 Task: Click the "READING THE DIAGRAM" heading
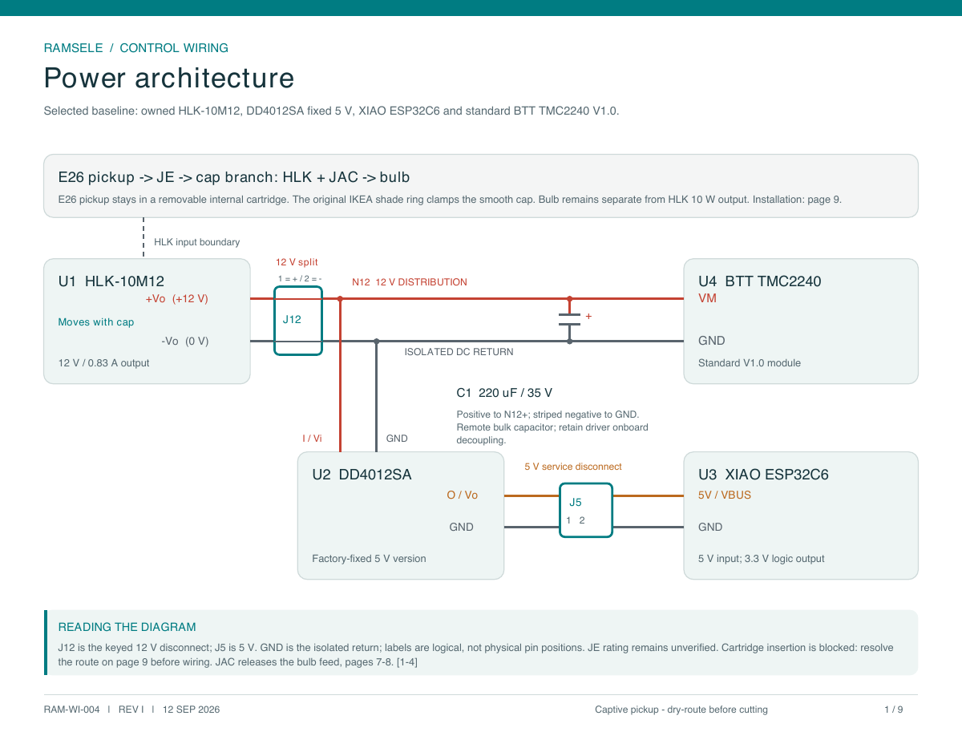click(x=127, y=628)
